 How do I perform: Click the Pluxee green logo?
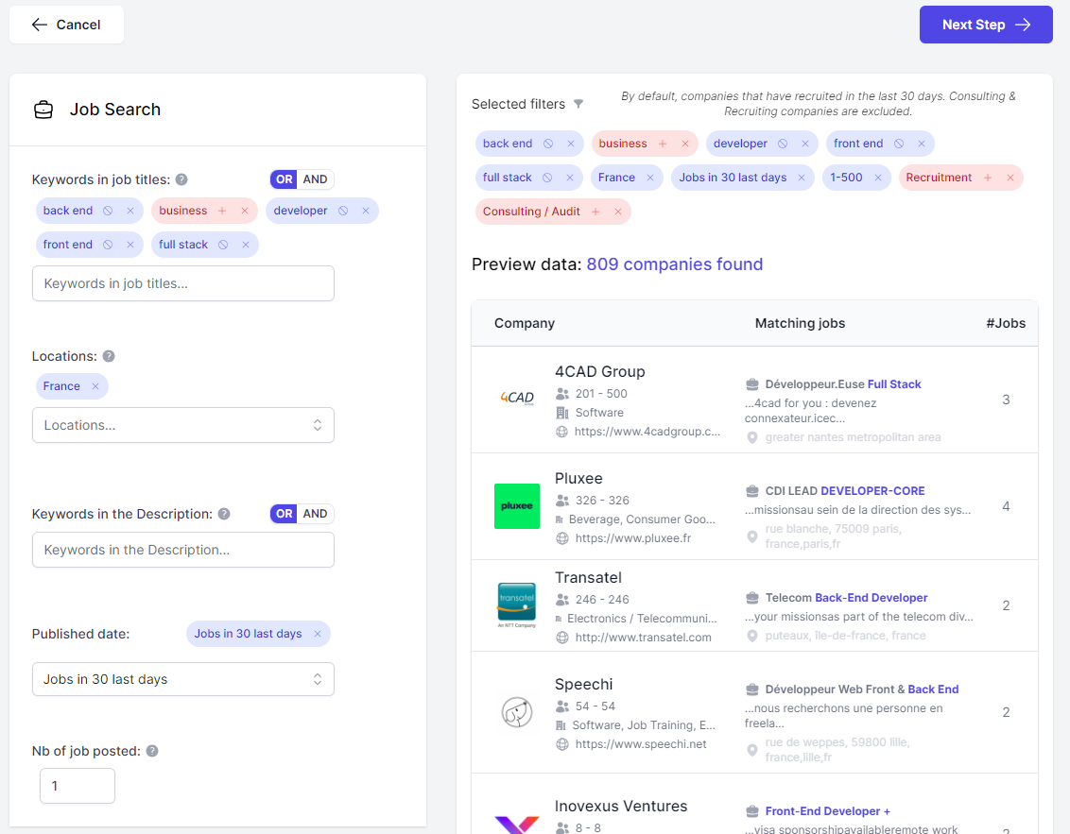(x=517, y=506)
